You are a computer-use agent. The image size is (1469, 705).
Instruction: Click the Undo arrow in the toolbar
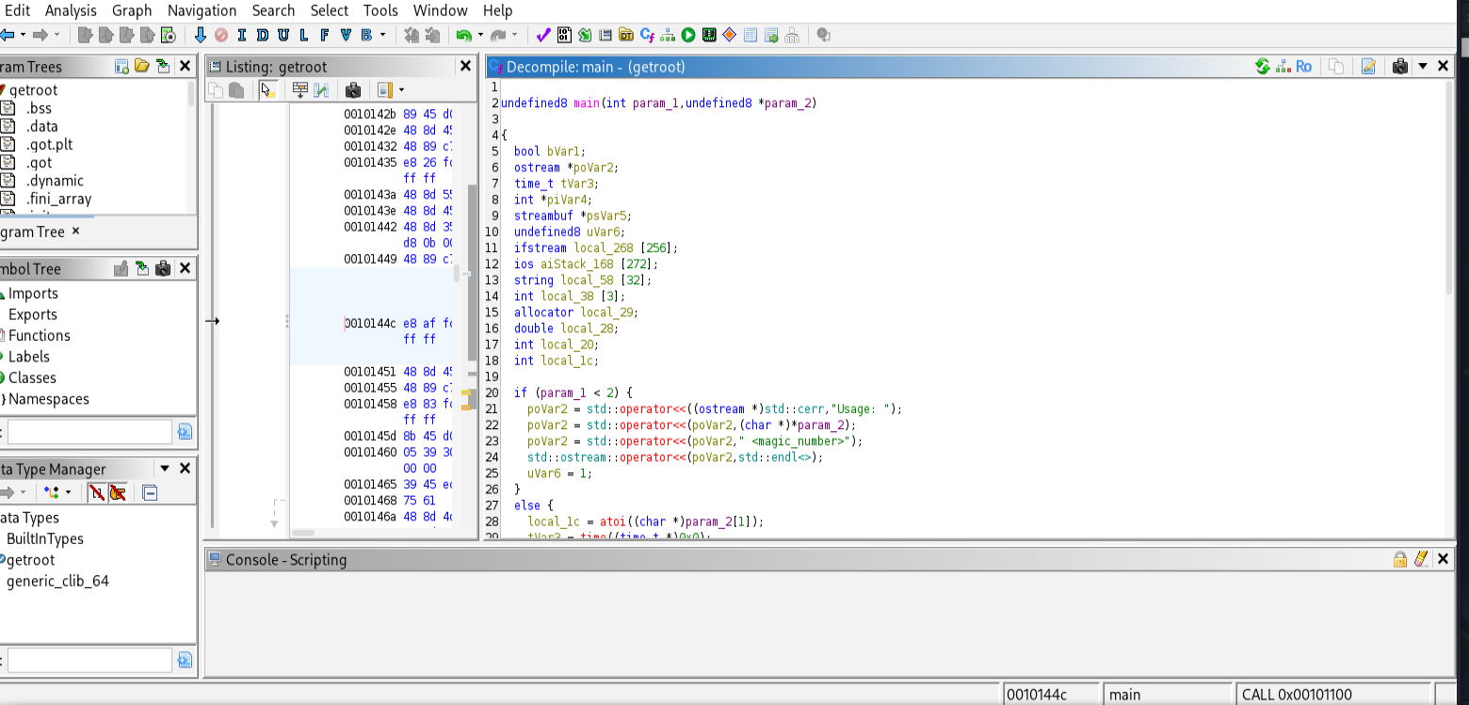click(x=463, y=36)
